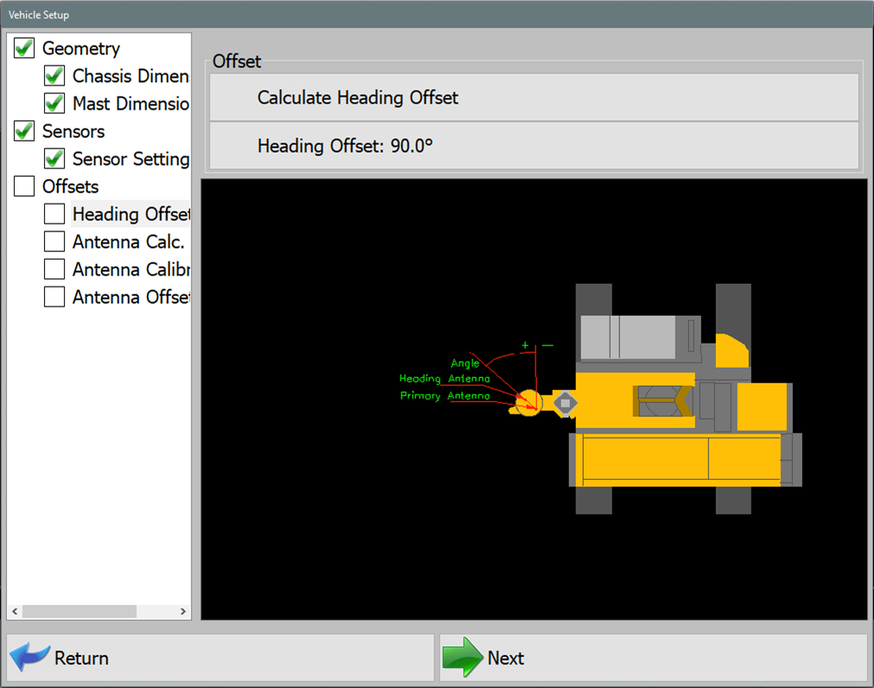Screen dimensions: 874x688
Task: Toggle the Geometry checkbox
Action: (24, 48)
